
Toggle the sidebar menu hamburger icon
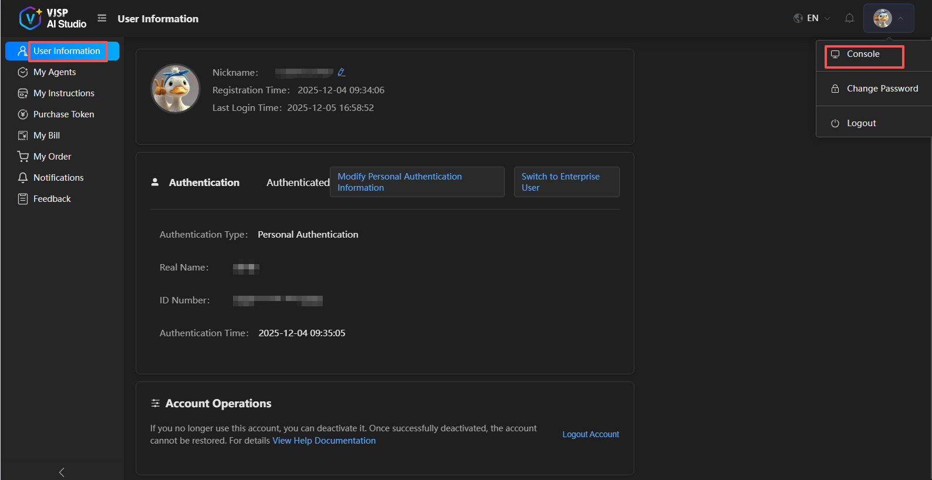pyautogui.click(x=102, y=18)
